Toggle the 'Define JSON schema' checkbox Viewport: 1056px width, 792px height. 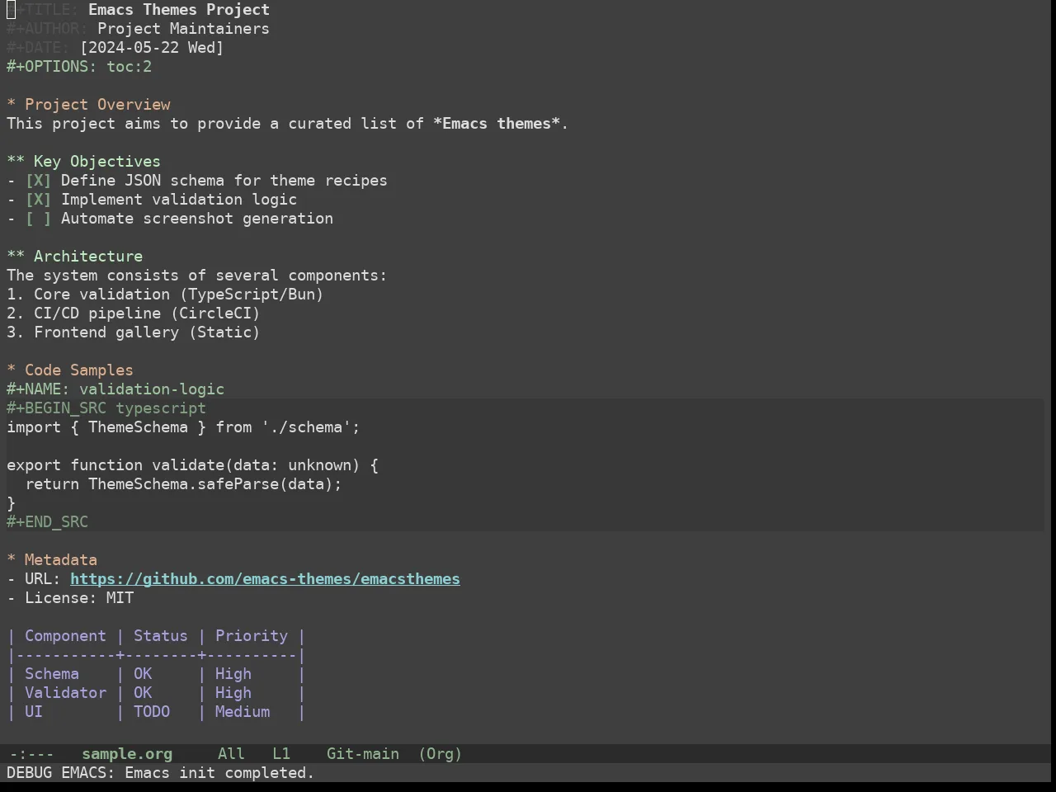38,181
